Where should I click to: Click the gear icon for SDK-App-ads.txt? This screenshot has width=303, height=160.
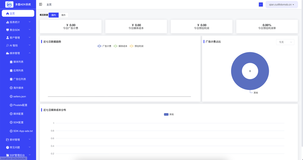11,131
